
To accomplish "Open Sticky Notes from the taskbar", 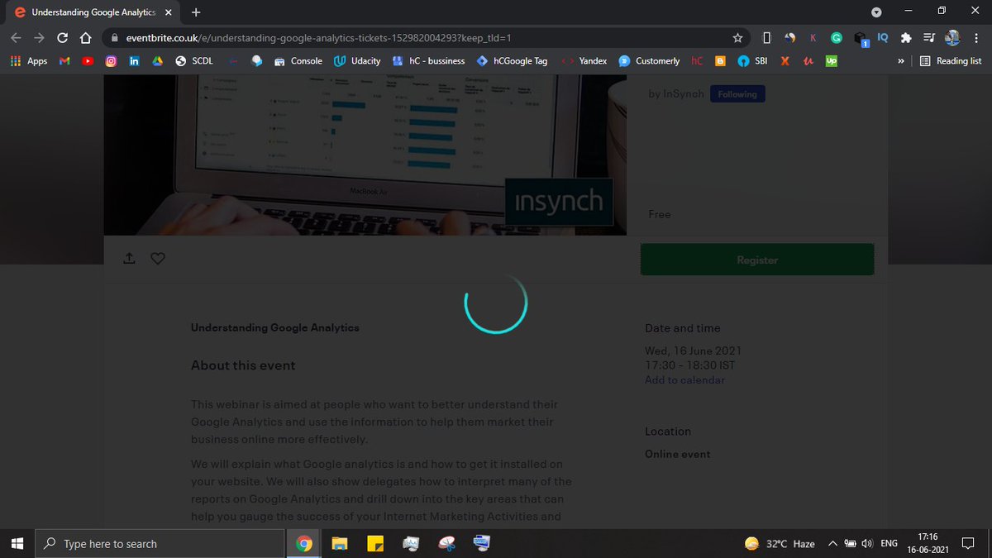I will [375, 544].
